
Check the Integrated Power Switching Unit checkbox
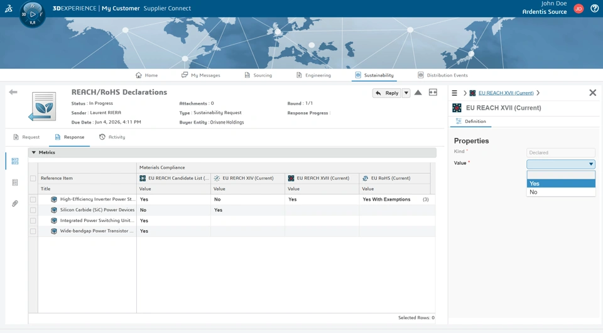(x=33, y=221)
